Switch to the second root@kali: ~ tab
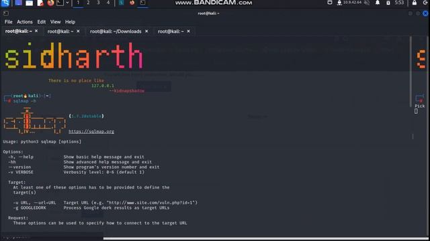Viewport: 430px width, 241px height. 60,31
